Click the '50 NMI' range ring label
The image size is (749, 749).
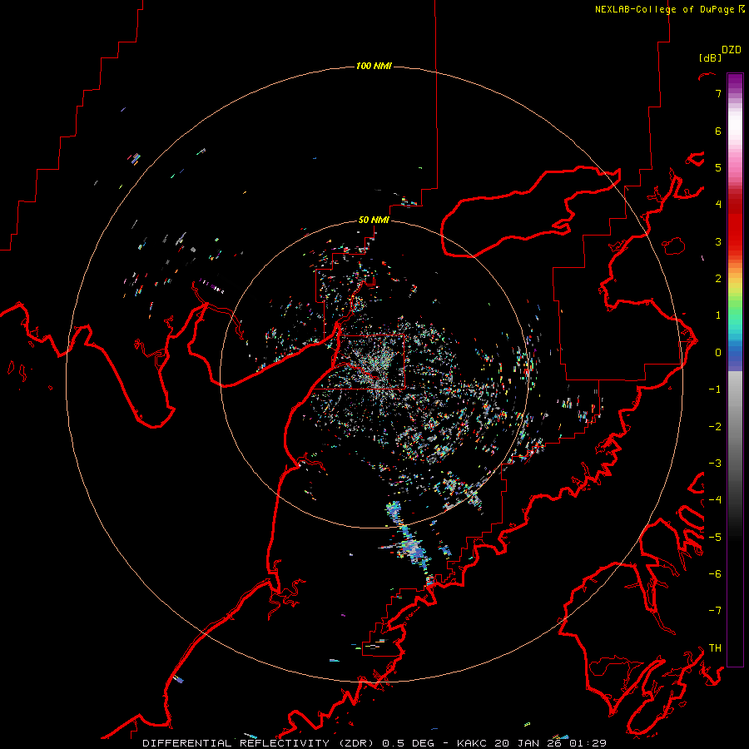374,221
